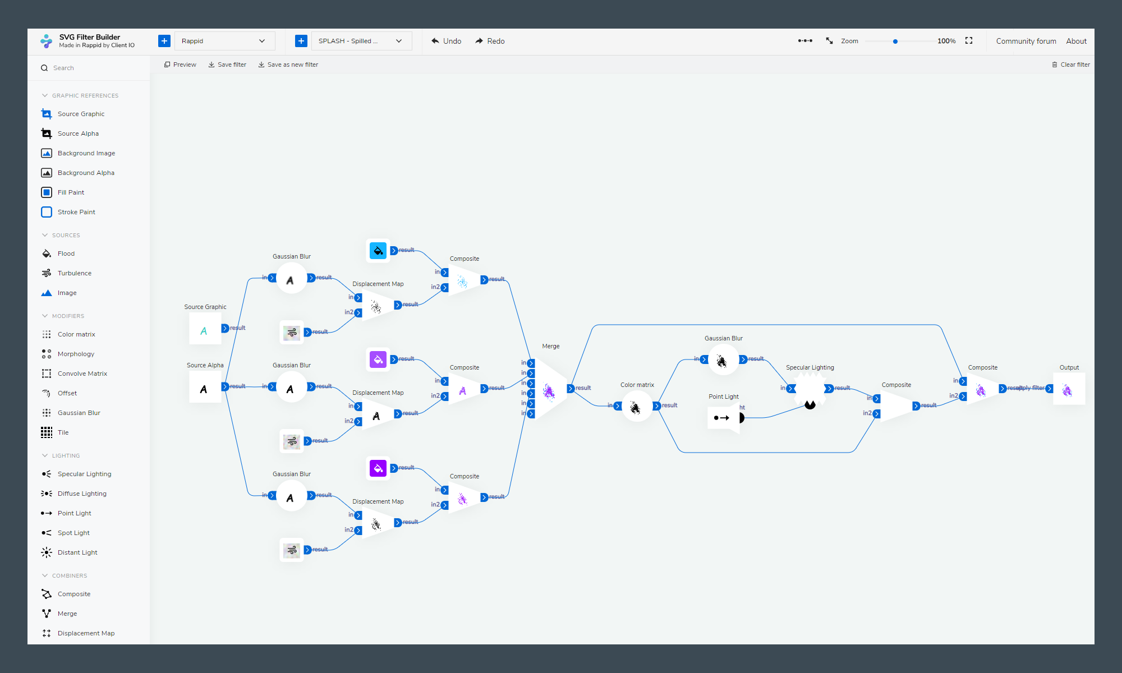Click the Undo button

click(447, 41)
